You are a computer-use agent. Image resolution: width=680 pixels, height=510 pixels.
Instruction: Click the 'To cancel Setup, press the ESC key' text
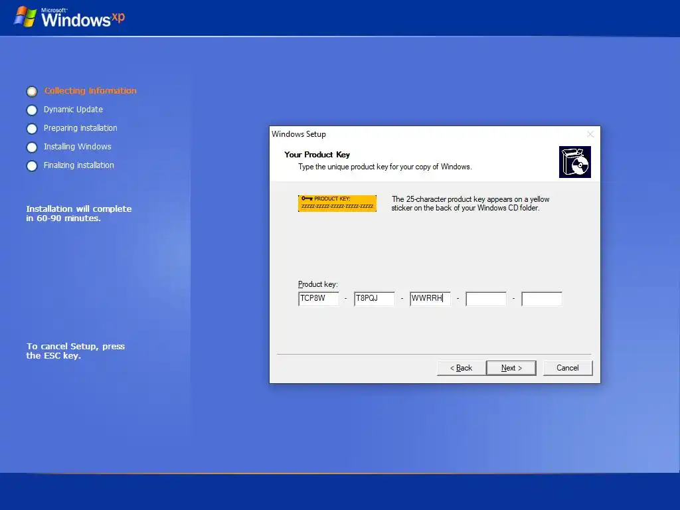pyautogui.click(x=76, y=351)
